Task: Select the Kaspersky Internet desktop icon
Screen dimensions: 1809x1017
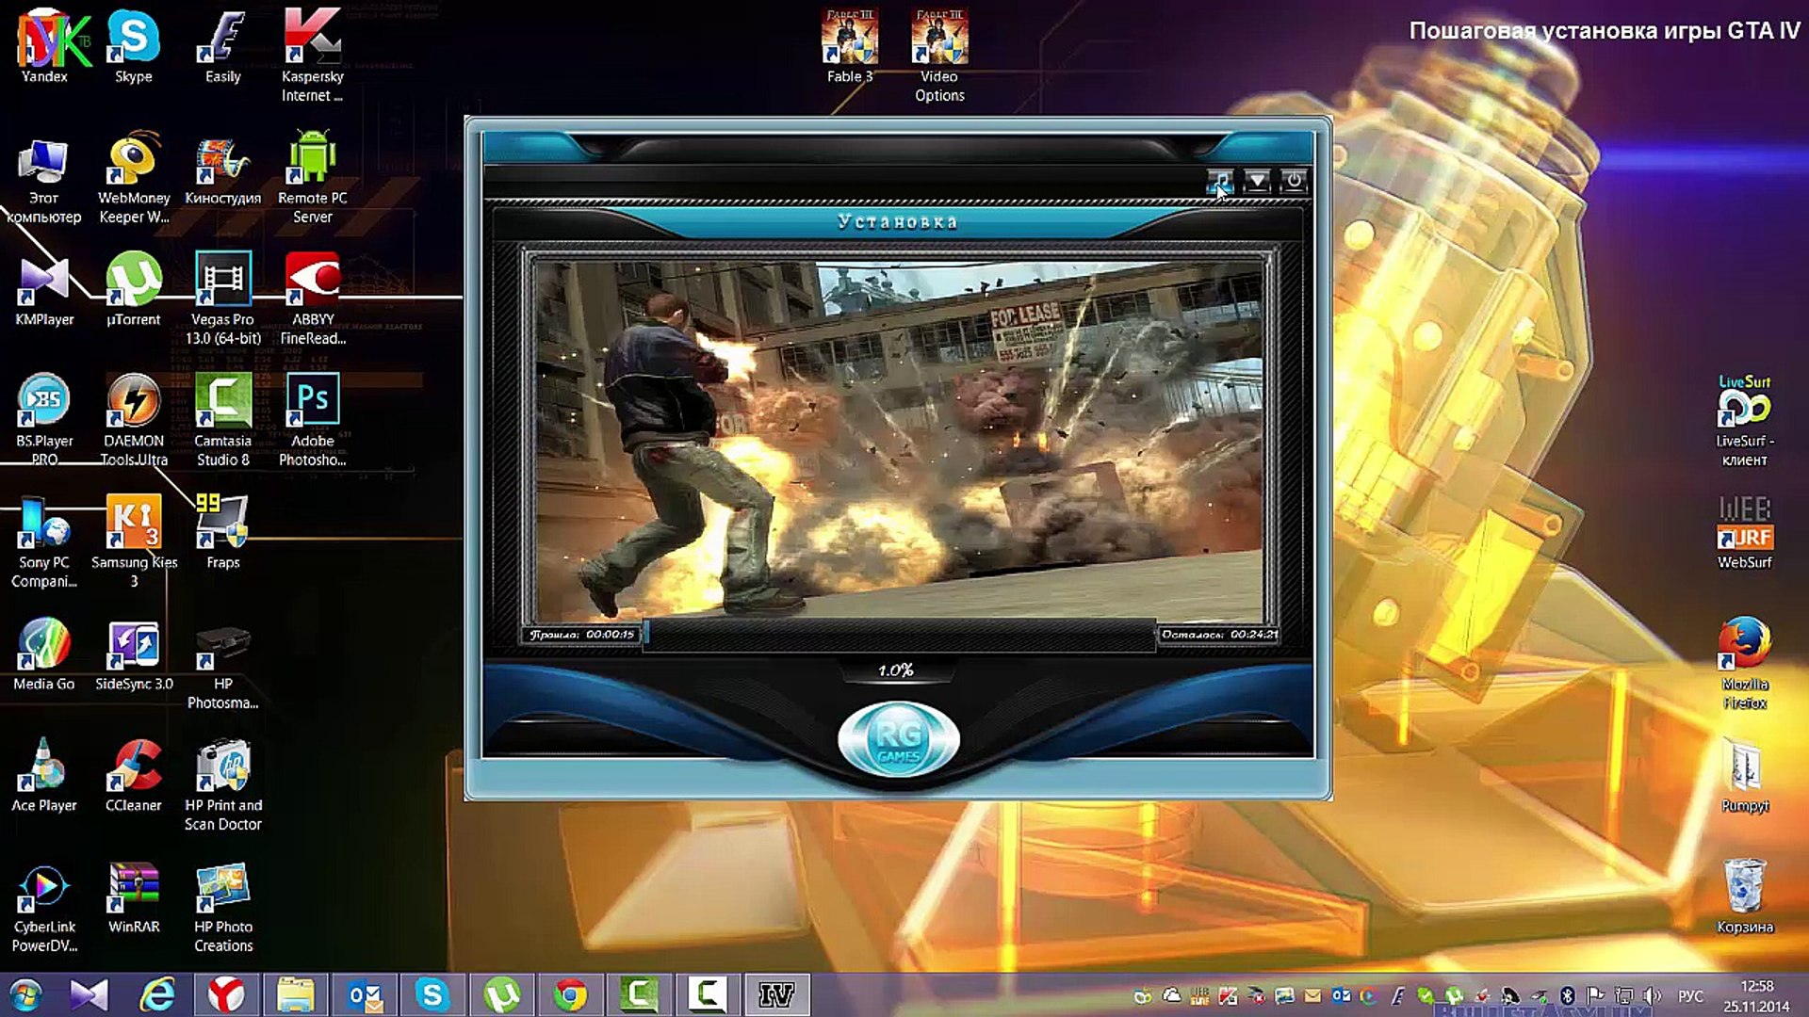Action: click(x=313, y=56)
